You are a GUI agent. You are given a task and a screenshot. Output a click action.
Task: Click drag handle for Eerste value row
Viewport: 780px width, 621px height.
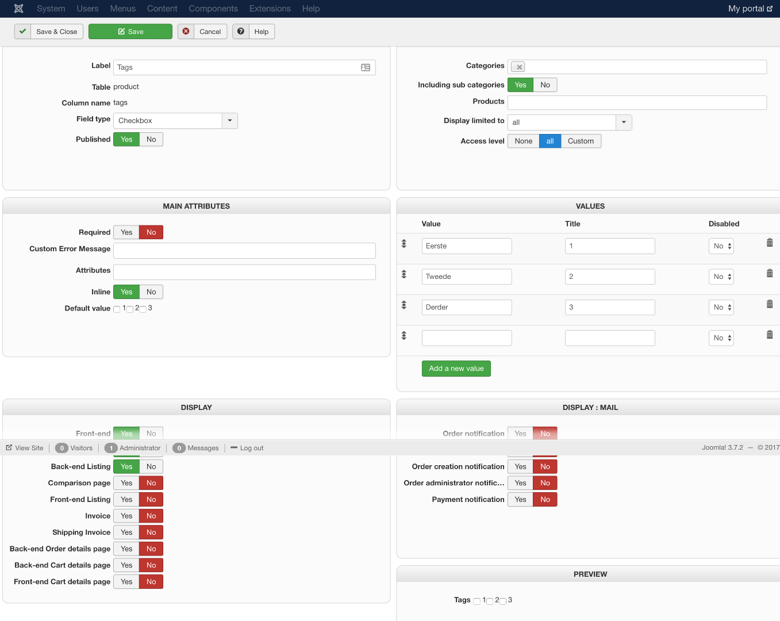point(404,244)
